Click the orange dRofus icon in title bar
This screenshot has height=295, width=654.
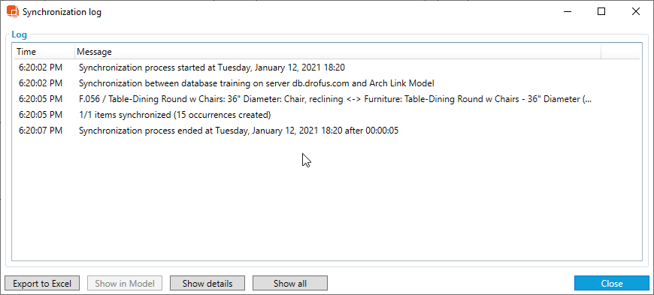[13, 12]
